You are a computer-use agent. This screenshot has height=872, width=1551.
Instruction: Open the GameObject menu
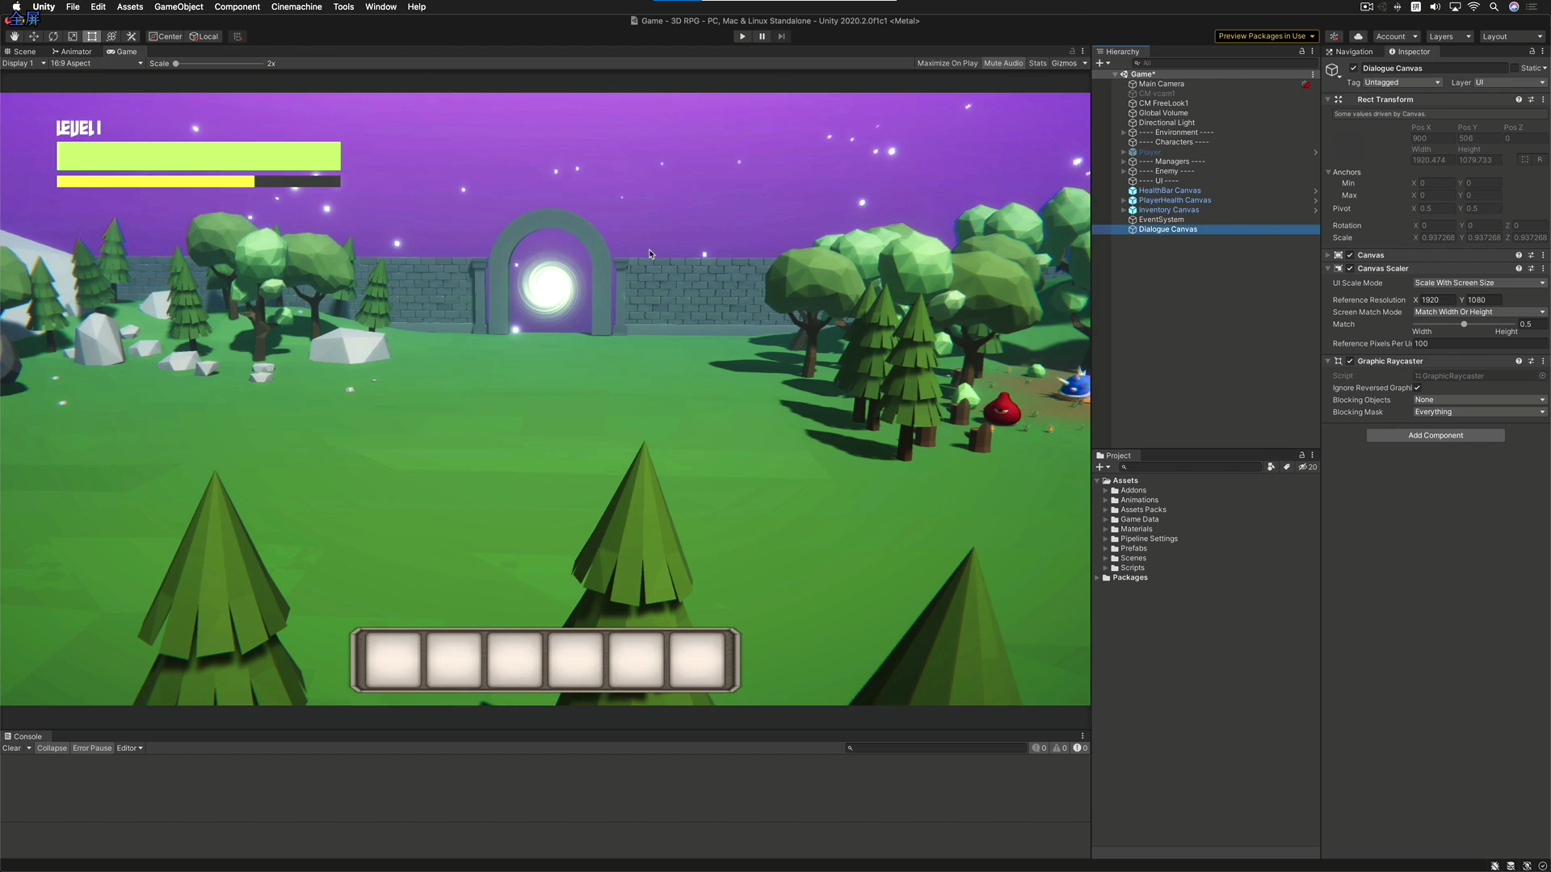click(x=179, y=6)
